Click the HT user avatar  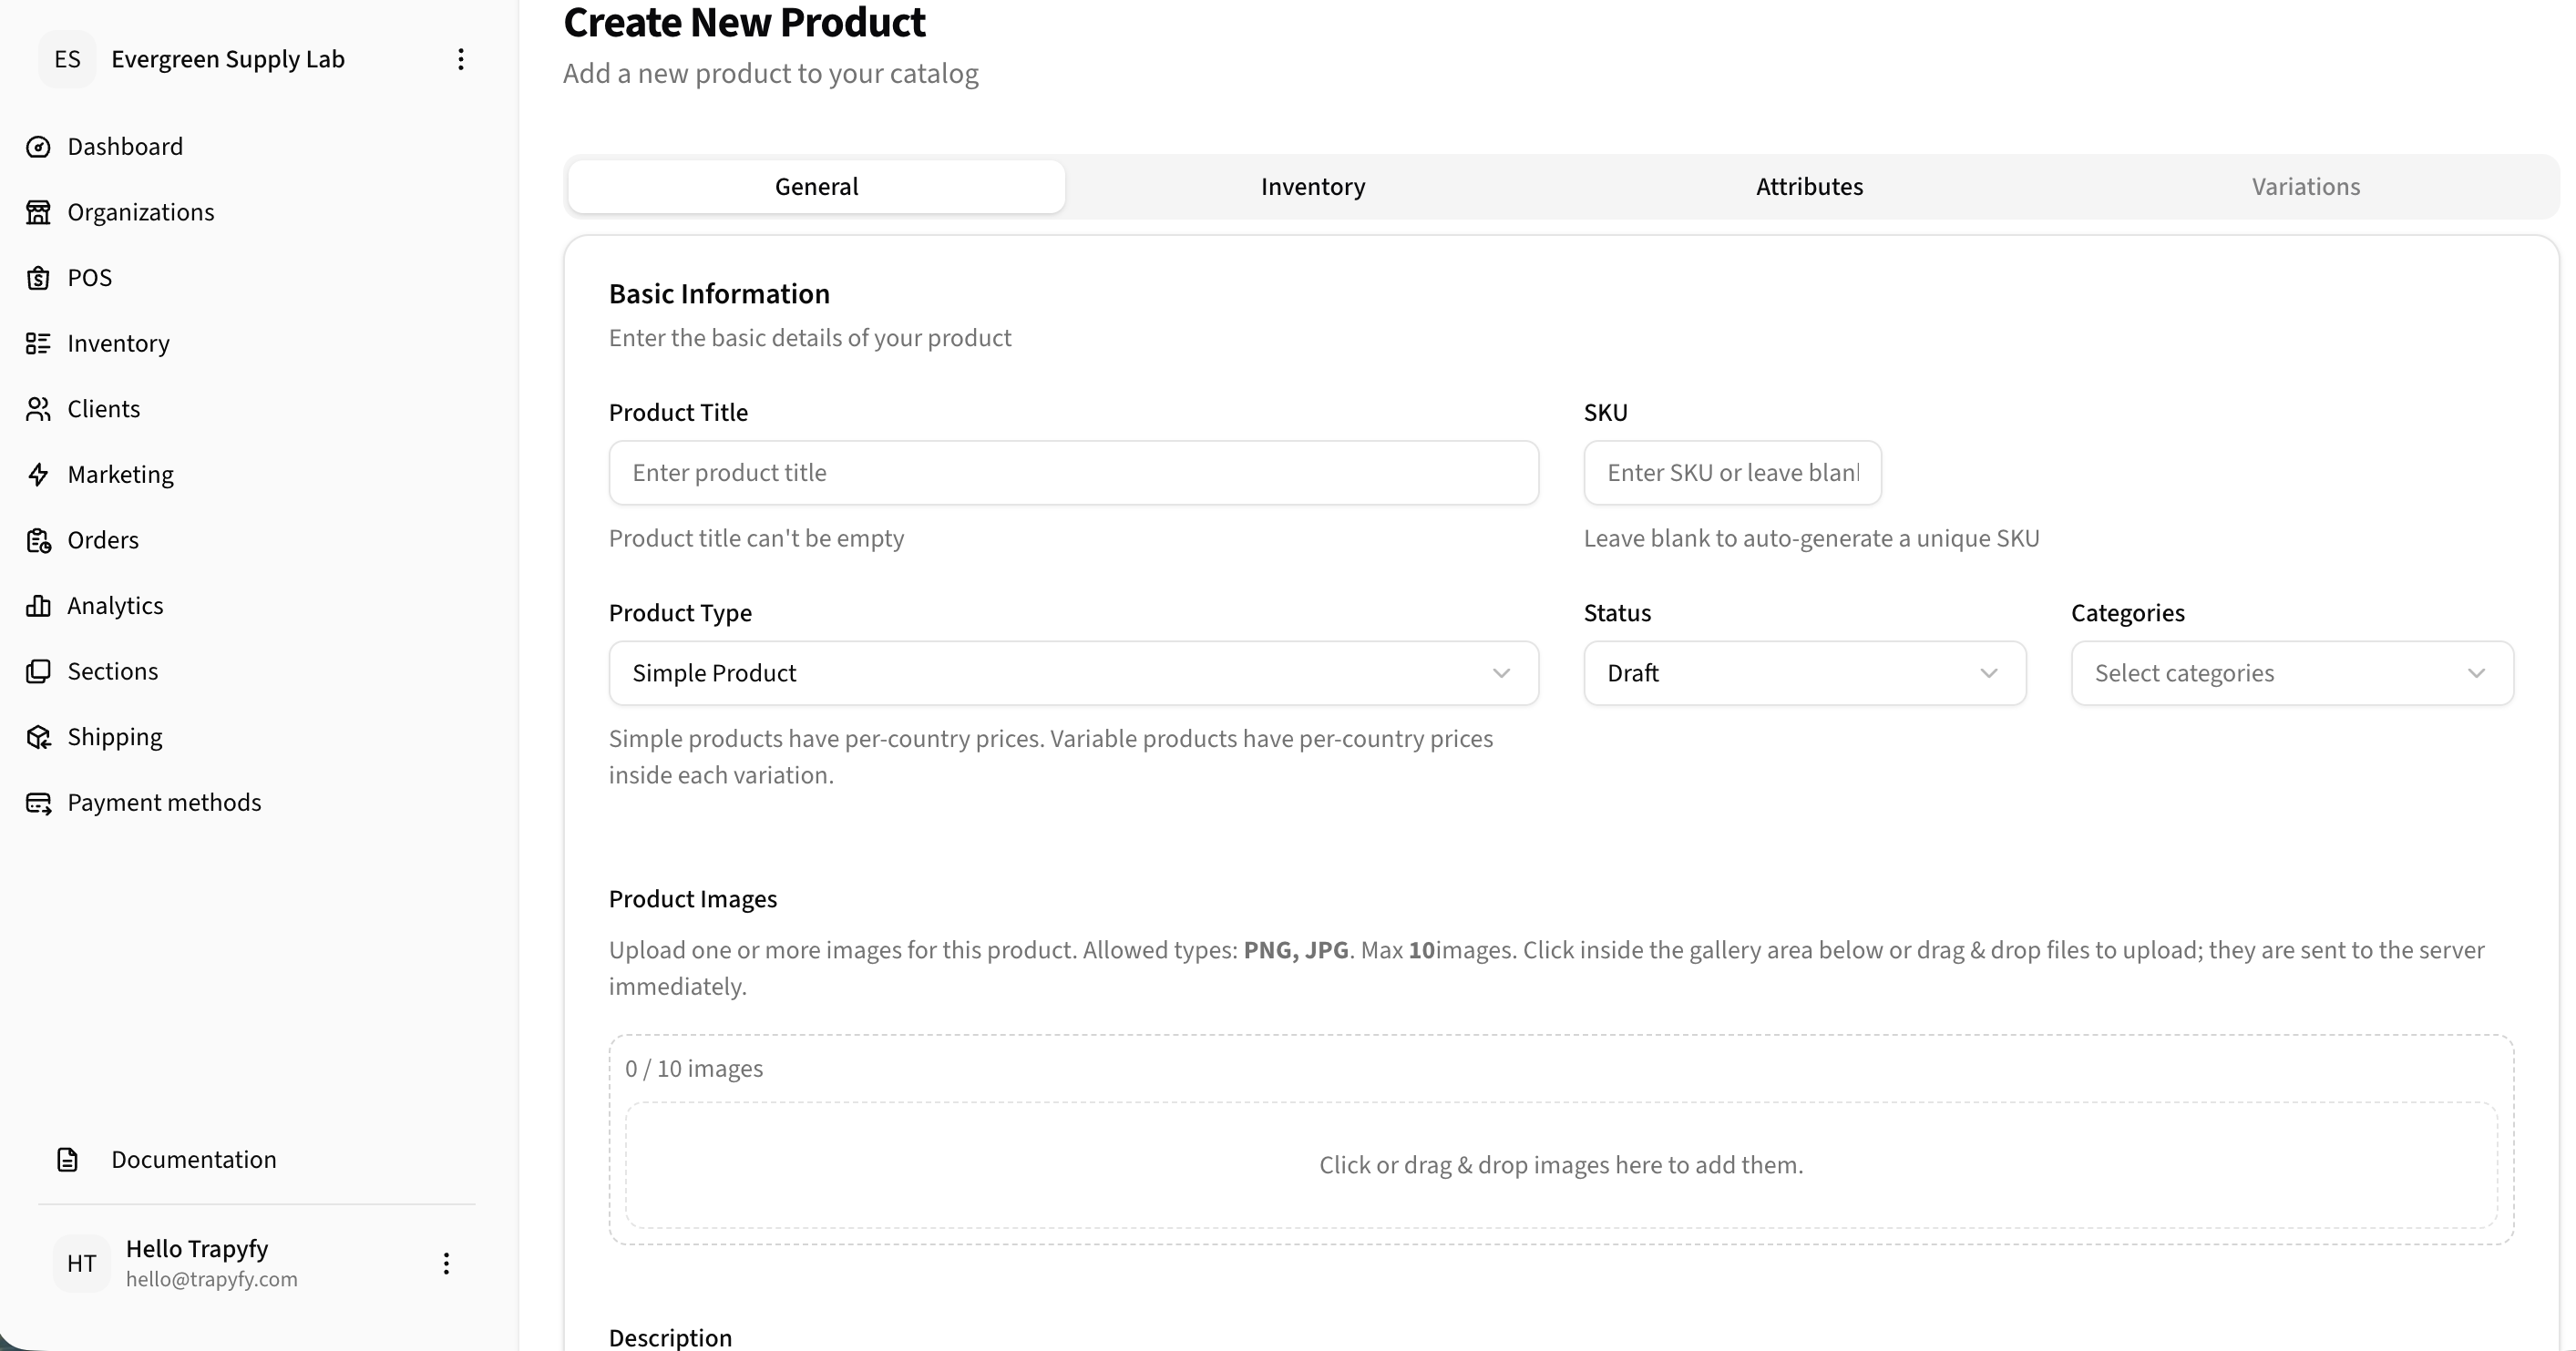coord(81,1263)
